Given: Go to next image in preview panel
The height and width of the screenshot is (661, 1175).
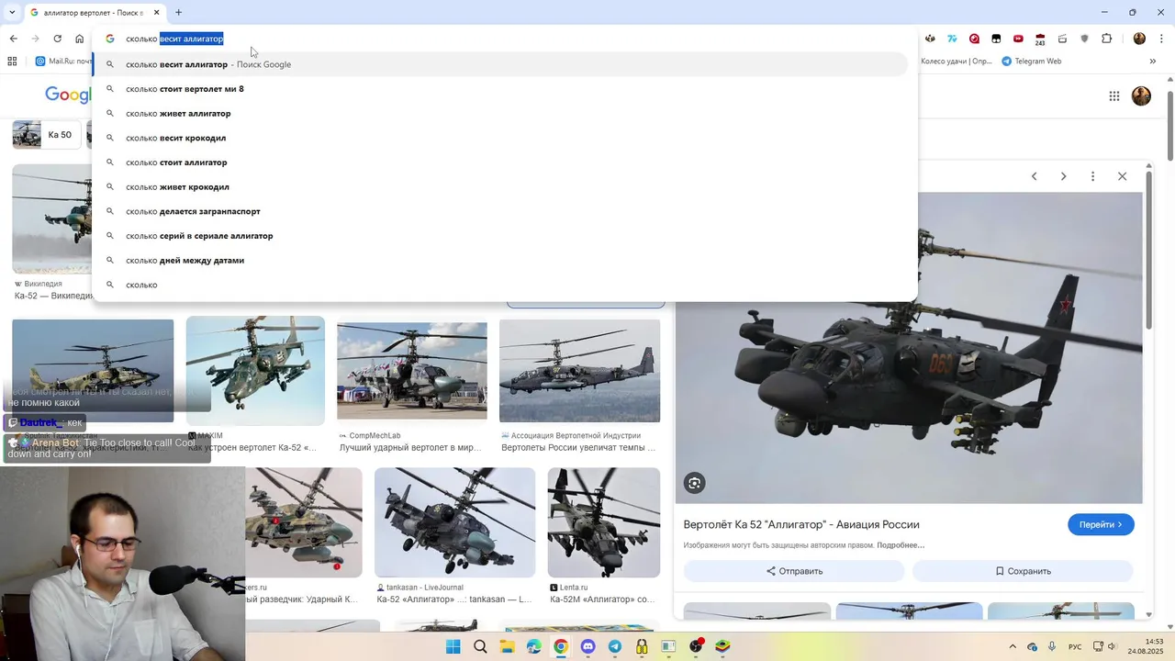Looking at the screenshot, I should click(x=1063, y=176).
